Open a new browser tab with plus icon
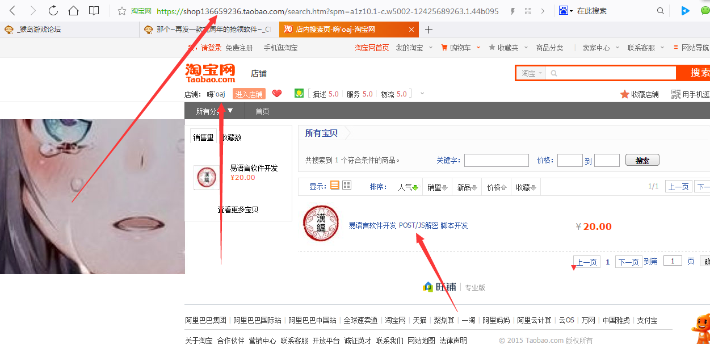The height and width of the screenshot is (344, 710). 428,30
